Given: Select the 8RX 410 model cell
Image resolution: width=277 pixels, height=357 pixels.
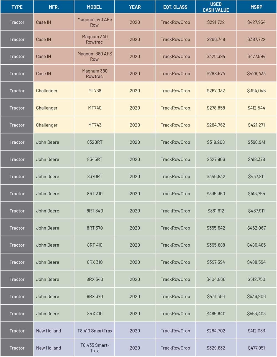Looking at the screenshot, I should (x=94, y=314).
